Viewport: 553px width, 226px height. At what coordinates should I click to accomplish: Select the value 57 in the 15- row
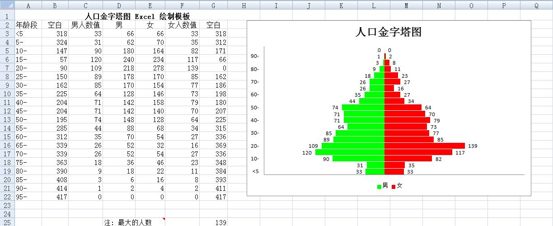click(55, 59)
